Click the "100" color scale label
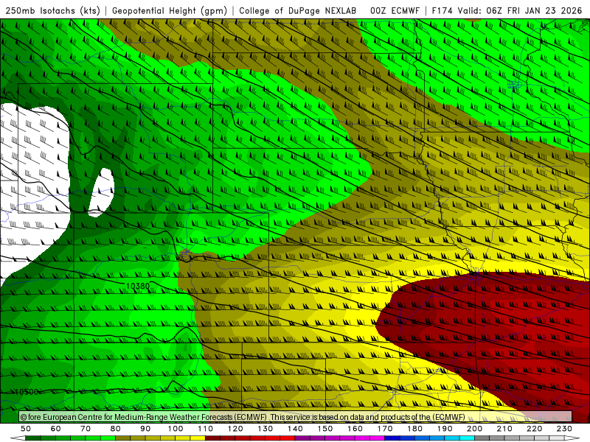 click(176, 429)
